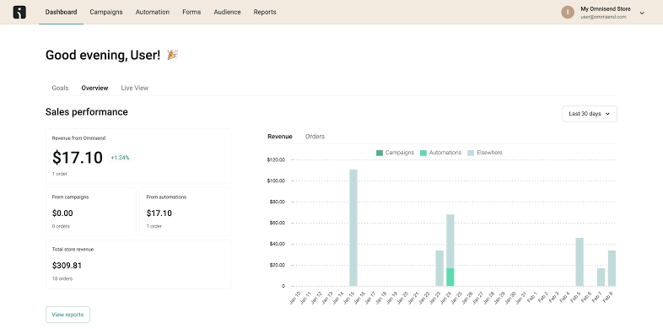This screenshot has width=663, height=329.
Task: Click My Omnisend Store account name
Action: coord(606,9)
